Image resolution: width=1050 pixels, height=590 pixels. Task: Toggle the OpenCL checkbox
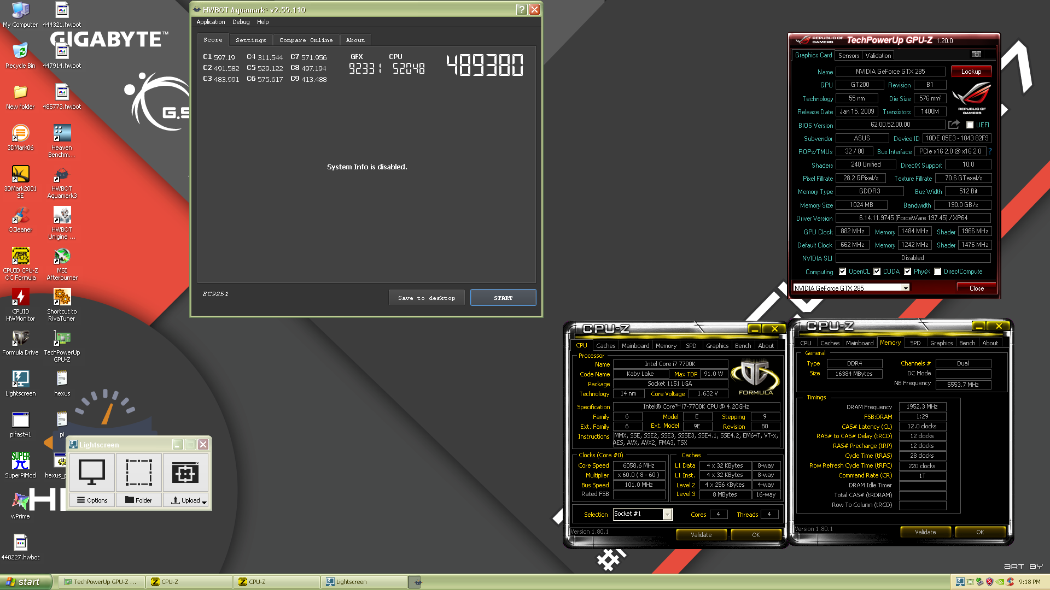[x=843, y=272]
